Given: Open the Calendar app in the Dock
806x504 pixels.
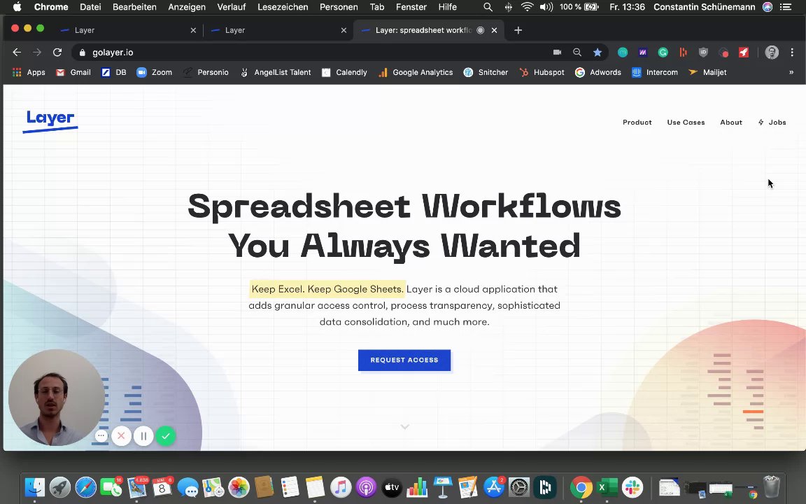Looking at the screenshot, I should 162,487.
